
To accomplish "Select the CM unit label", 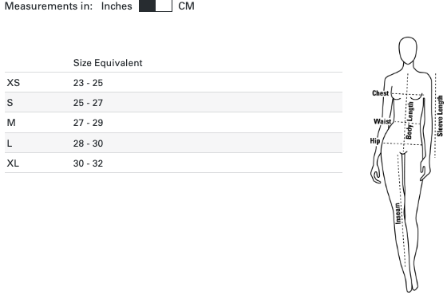I will (x=186, y=6).
